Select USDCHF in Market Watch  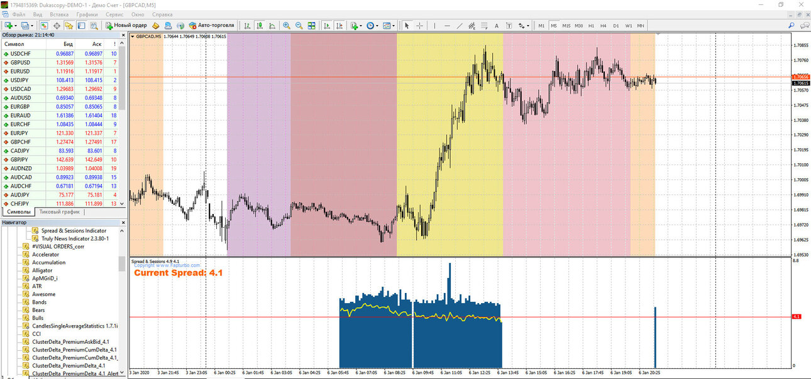(60, 54)
